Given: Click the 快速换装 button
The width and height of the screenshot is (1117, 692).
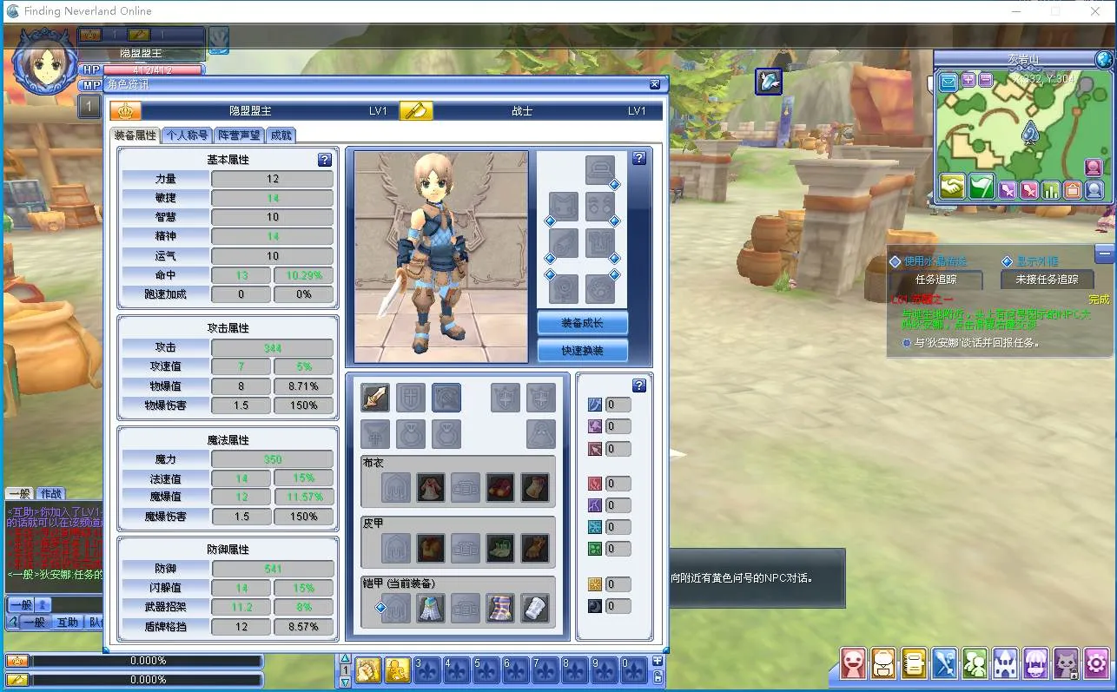Looking at the screenshot, I should [582, 350].
